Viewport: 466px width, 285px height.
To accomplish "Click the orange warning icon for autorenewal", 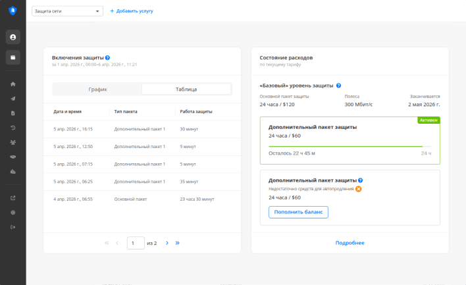I will tap(359, 189).
